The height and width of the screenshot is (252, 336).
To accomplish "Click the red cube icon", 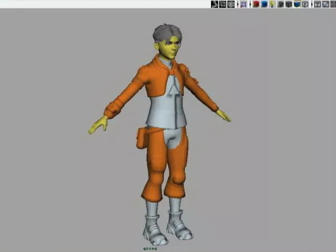I will coord(256,4).
